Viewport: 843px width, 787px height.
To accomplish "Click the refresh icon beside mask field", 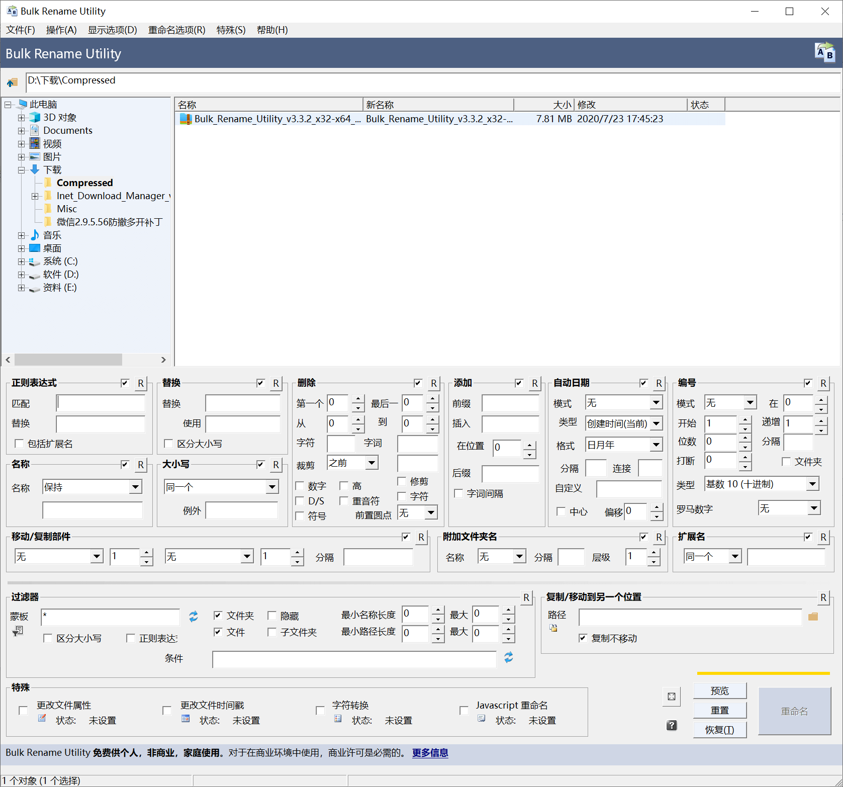I will point(193,617).
